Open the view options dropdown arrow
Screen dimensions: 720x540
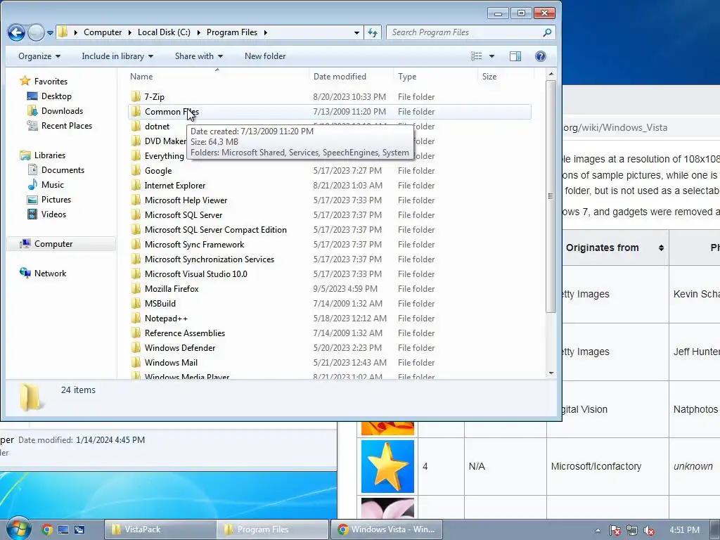491,56
